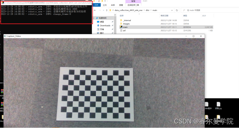This screenshot has height=128, width=239.
Task: Click the search magnifier icon in Explorer
Action: [x=184, y=10]
